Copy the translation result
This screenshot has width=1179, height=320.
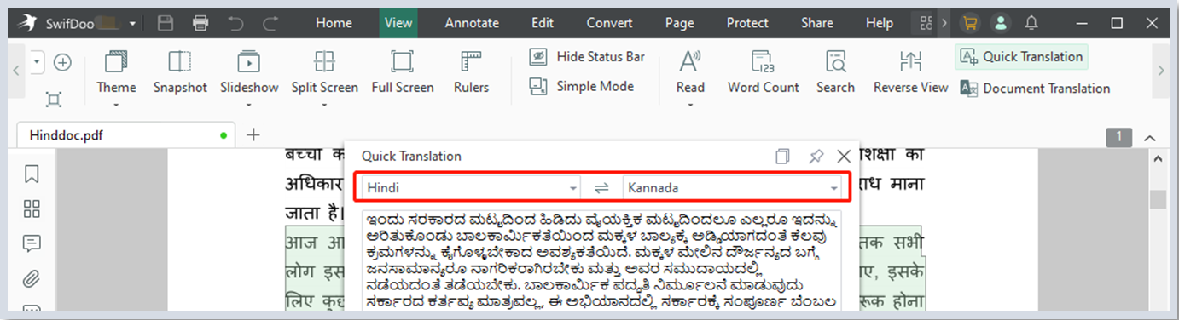tap(782, 157)
